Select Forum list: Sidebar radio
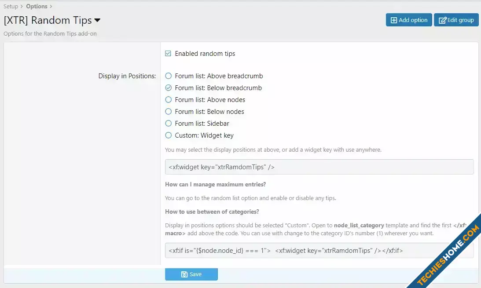The image size is (481, 288). coord(169,124)
